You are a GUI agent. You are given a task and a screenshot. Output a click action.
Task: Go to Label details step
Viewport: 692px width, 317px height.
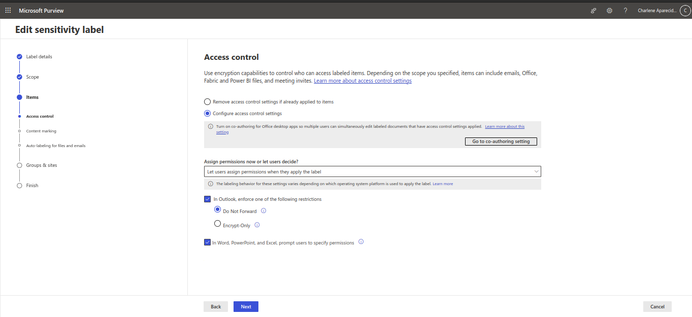point(39,56)
